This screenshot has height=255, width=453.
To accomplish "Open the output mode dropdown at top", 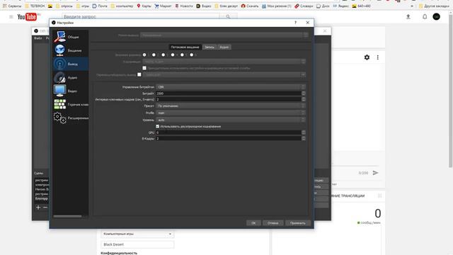I will point(224,35).
